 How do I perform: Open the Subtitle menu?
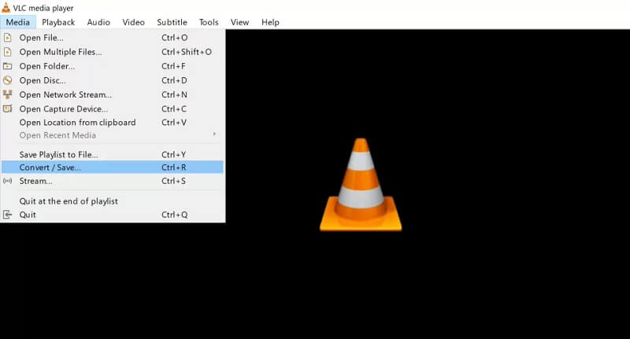(172, 22)
